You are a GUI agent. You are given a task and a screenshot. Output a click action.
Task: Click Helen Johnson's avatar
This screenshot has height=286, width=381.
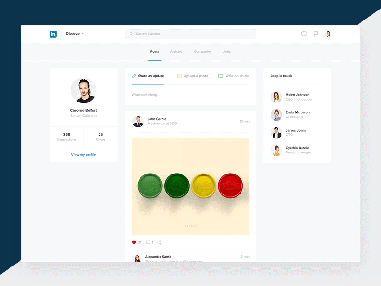click(276, 97)
